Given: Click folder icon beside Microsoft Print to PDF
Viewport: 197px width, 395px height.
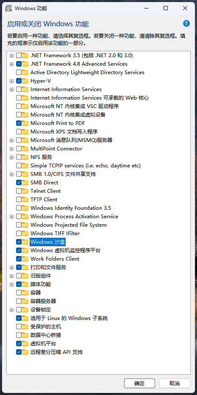Looking at the screenshot, I should [x=25, y=123].
